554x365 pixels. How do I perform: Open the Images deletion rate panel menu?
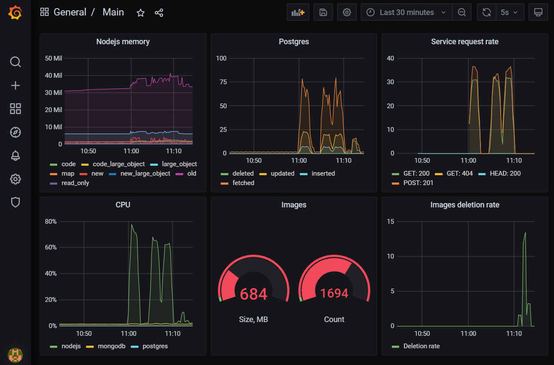click(x=465, y=205)
